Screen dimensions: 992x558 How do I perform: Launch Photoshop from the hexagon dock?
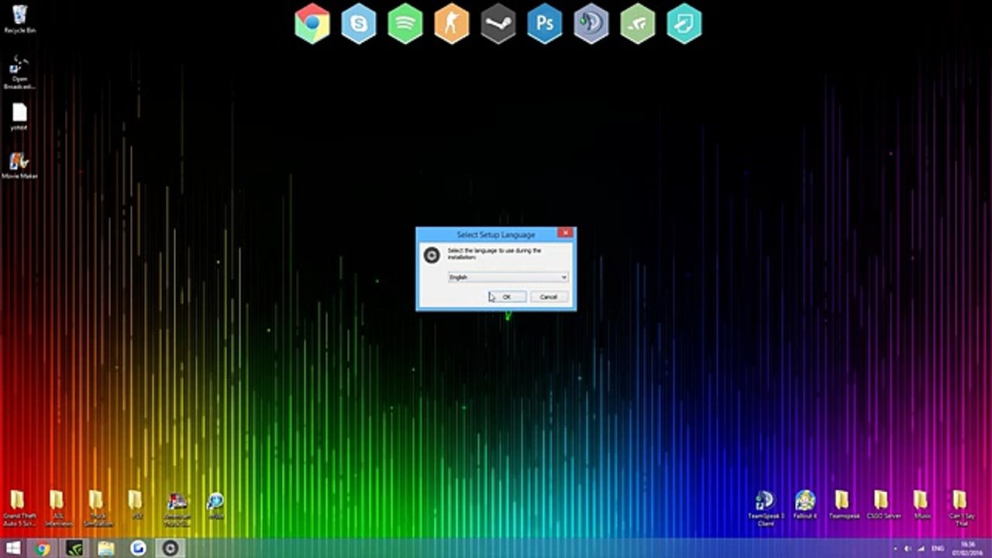point(545,24)
